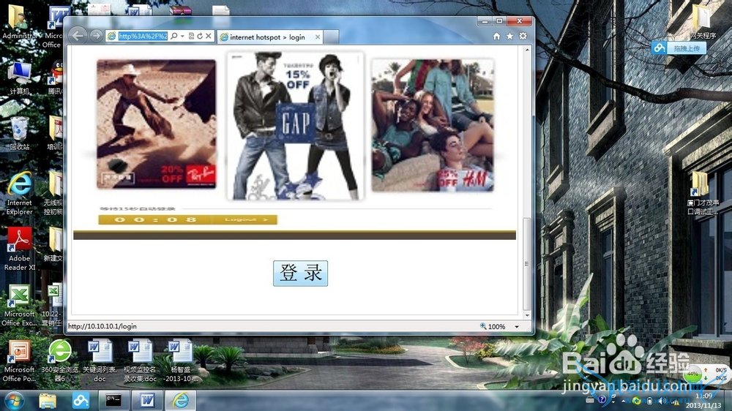
Task: Click the page scrollbar up arrow
Action: point(527,50)
